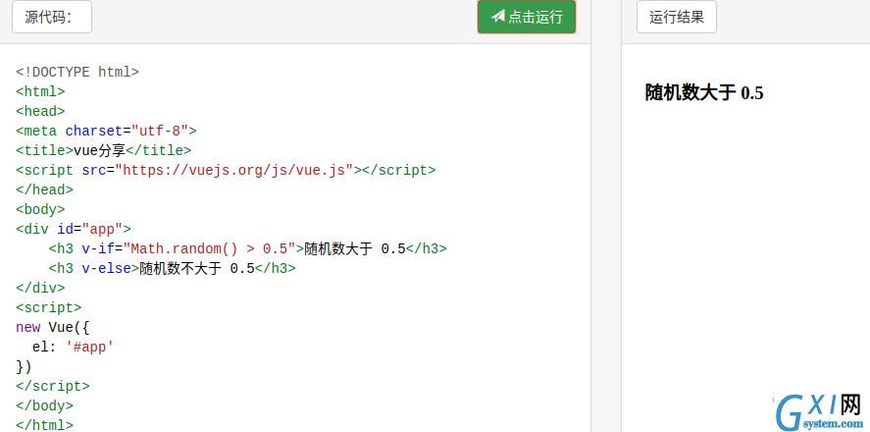This screenshot has height=432, width=870.
Task: Click the meta charset="utf-8" line
Action: pos(107,131)
